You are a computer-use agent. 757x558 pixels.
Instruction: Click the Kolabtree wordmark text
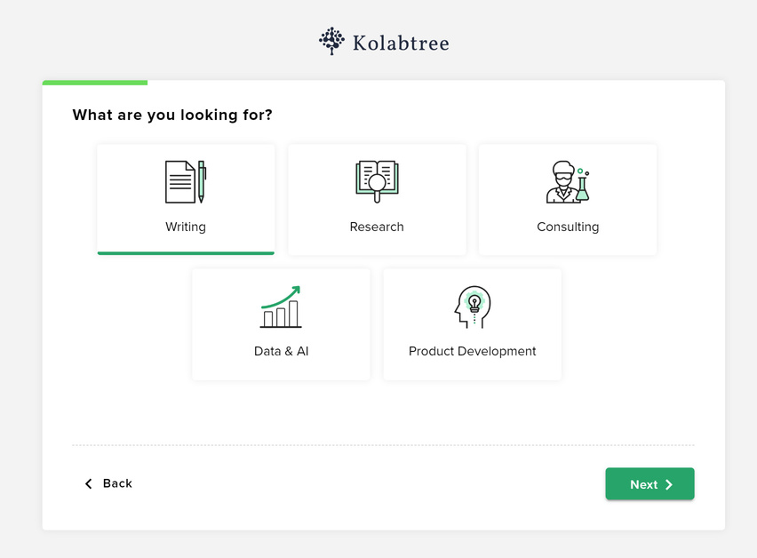click(401, 43)
